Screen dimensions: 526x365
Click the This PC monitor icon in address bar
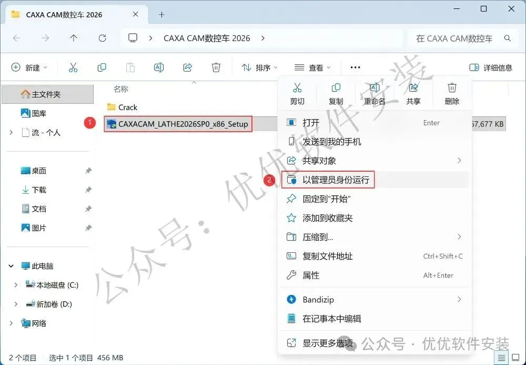click(x=133, y=38)
